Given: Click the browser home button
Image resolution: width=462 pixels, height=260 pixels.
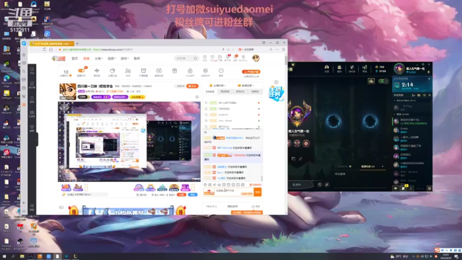Looking at the screenshot, I should [x=51, y=50].
